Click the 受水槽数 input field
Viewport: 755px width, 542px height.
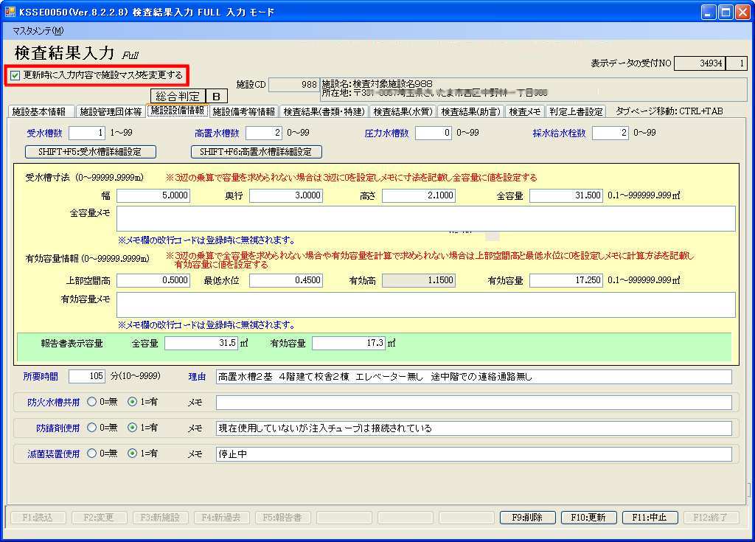point(88,133)
